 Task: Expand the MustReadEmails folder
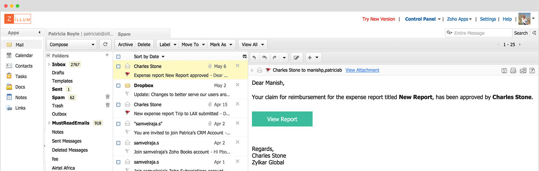[49, 123]
